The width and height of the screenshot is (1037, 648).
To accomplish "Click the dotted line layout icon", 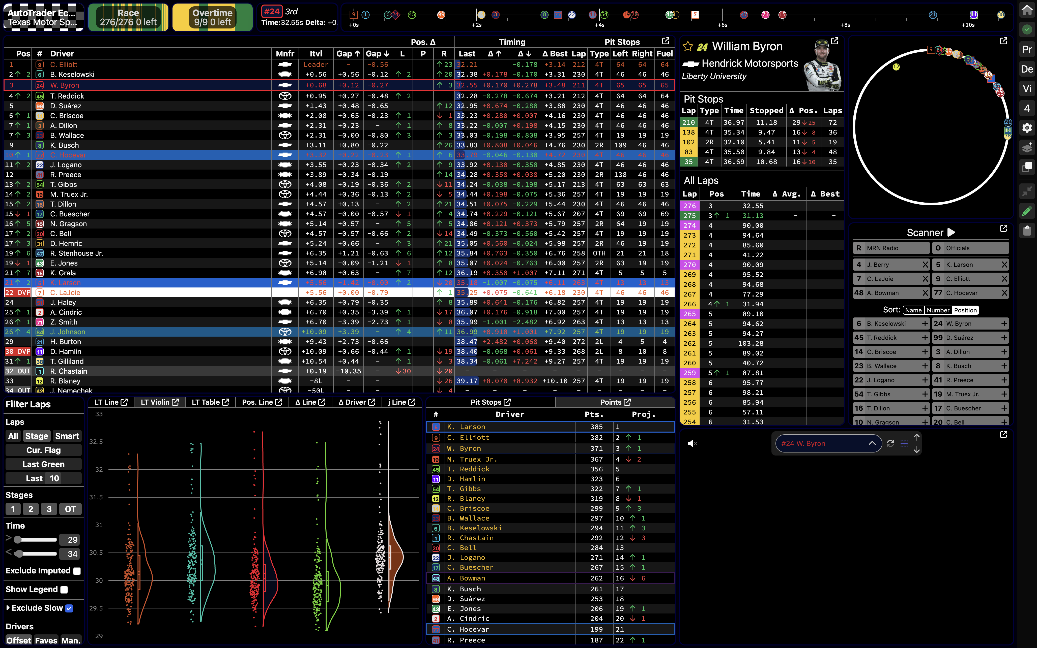I will tap(904, 444).
